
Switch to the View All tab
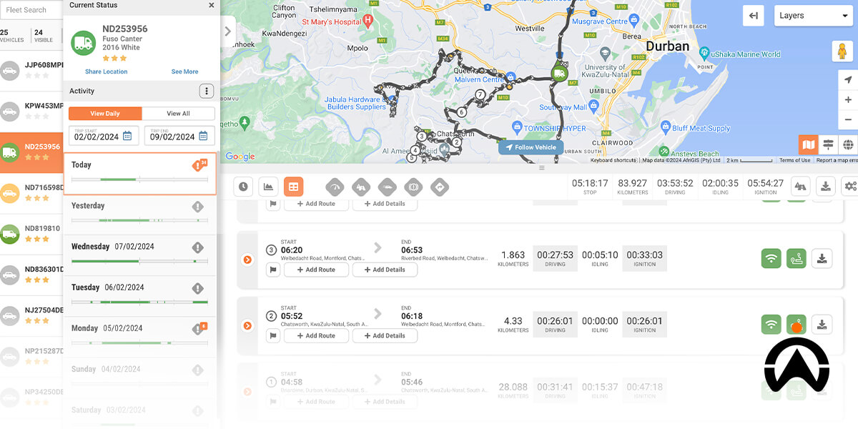tap(178, 113)
